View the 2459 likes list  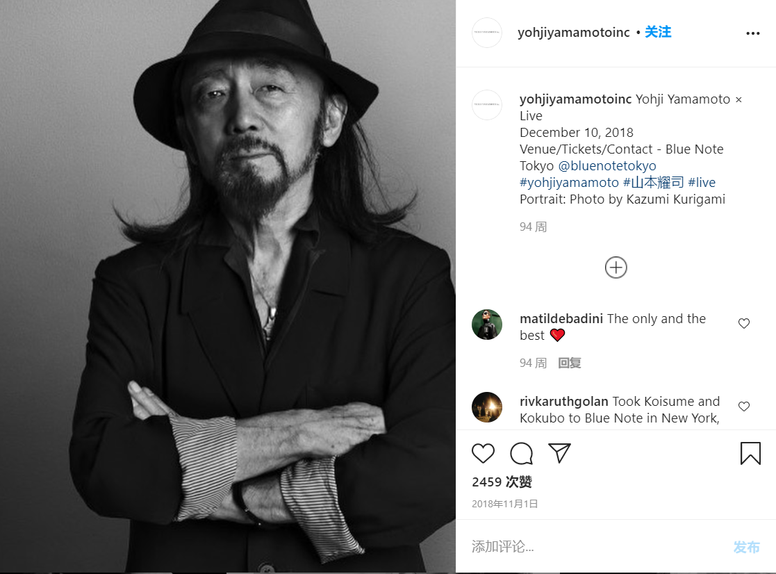[502, 482]
